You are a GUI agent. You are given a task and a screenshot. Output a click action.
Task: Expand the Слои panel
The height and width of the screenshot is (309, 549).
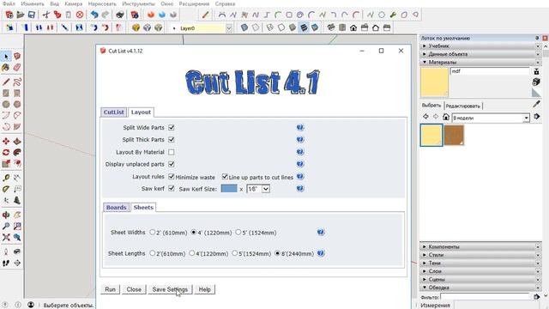(480, 271)
